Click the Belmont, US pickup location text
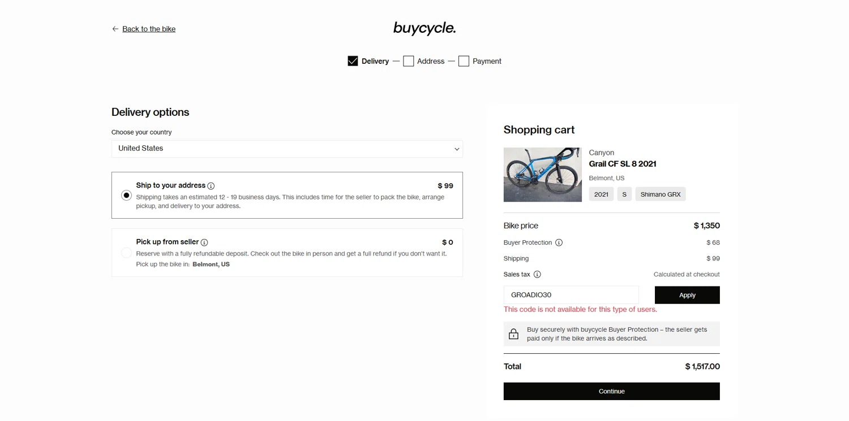849x421 pixels. tap(211, 264)
